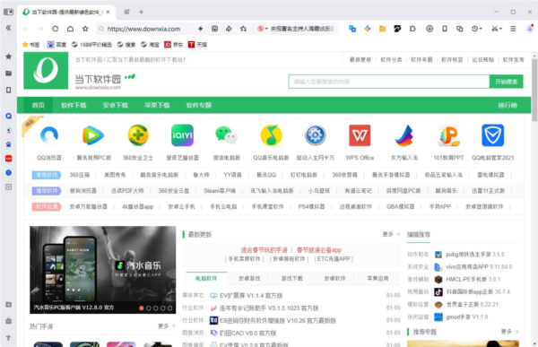Open the 最新更新 top link
This screenshot has width=538, height=347.
point(360,60)
